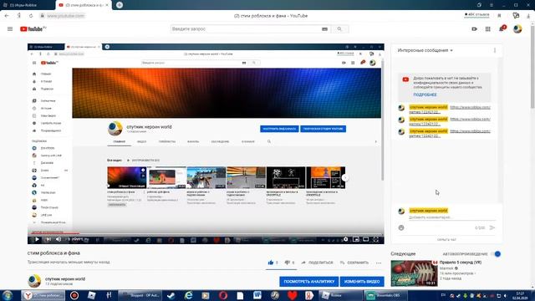
Task: Go back with the browser back arrow
Action: 7,16
